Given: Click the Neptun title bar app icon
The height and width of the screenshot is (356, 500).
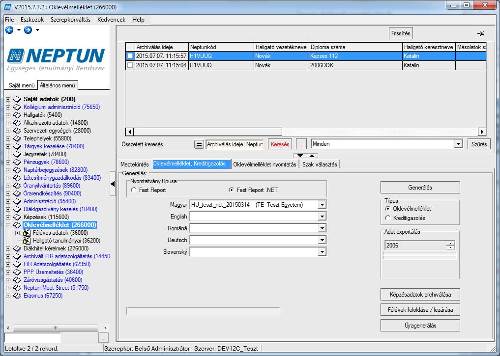Looking at the screenshot, I should pyautogui.click(x=8, y=7).
